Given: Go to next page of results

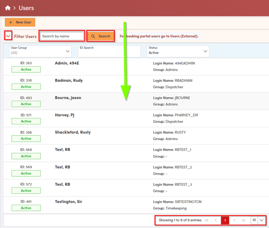Looking at the screenshot, I should (234, 220).
